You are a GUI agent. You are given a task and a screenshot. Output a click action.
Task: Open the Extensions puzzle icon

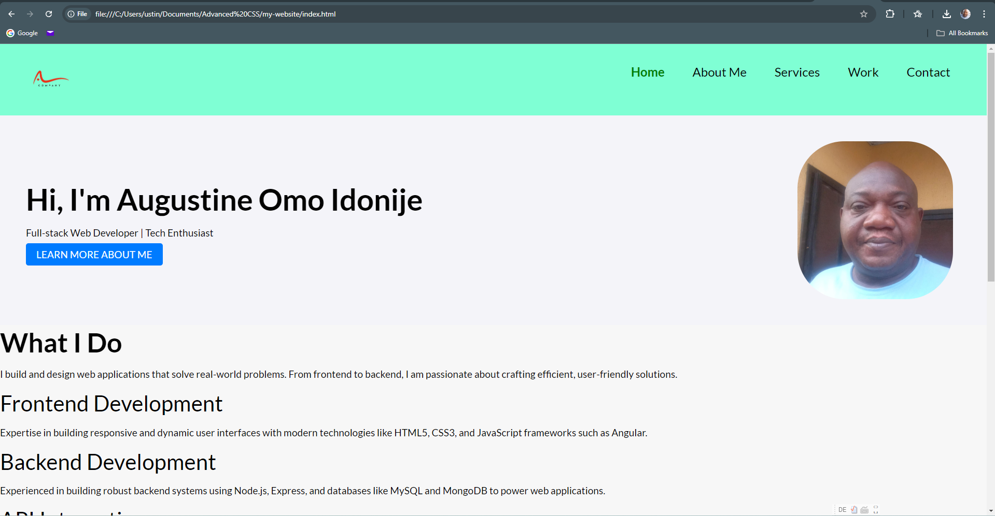890,14
